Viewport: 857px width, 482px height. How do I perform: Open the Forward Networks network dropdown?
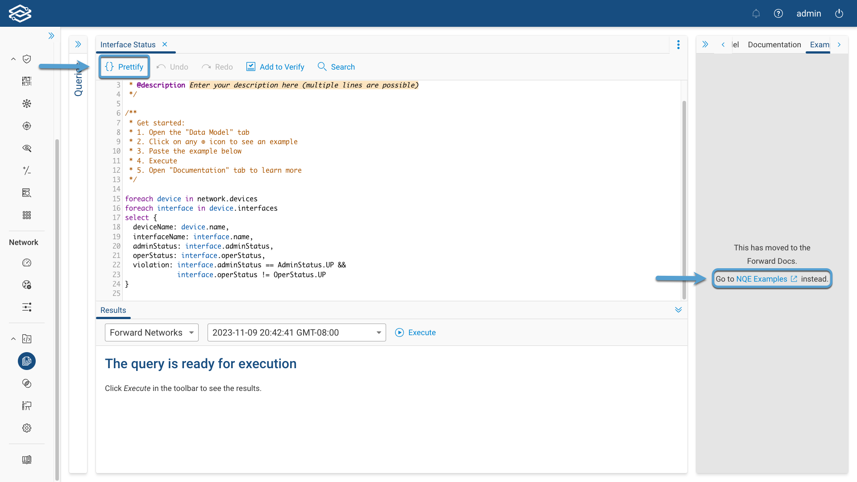[x=151, y=332]
